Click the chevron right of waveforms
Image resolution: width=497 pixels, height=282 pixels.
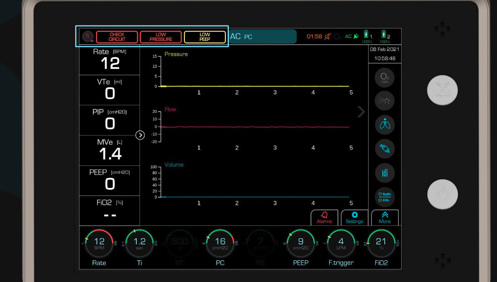[x=361, y=112]
